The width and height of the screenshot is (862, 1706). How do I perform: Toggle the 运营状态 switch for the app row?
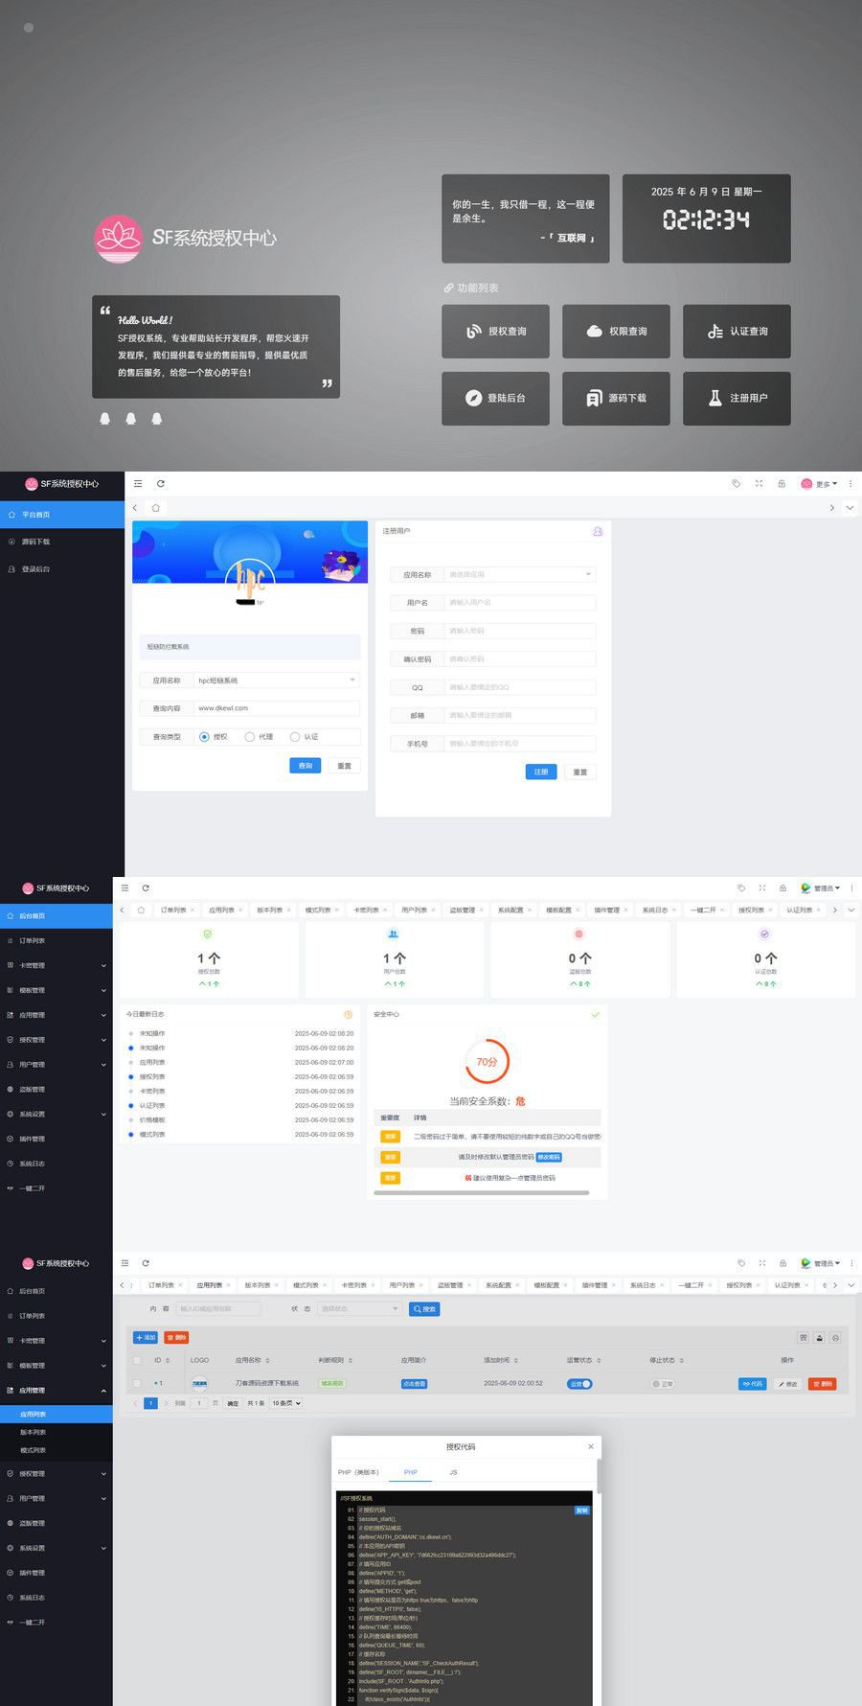[580, 1384]
